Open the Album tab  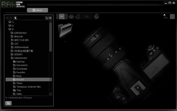point(37,10)
